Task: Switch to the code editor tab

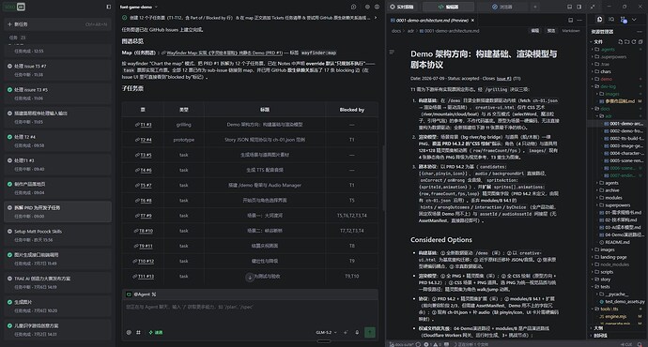Action: [449, 7]
